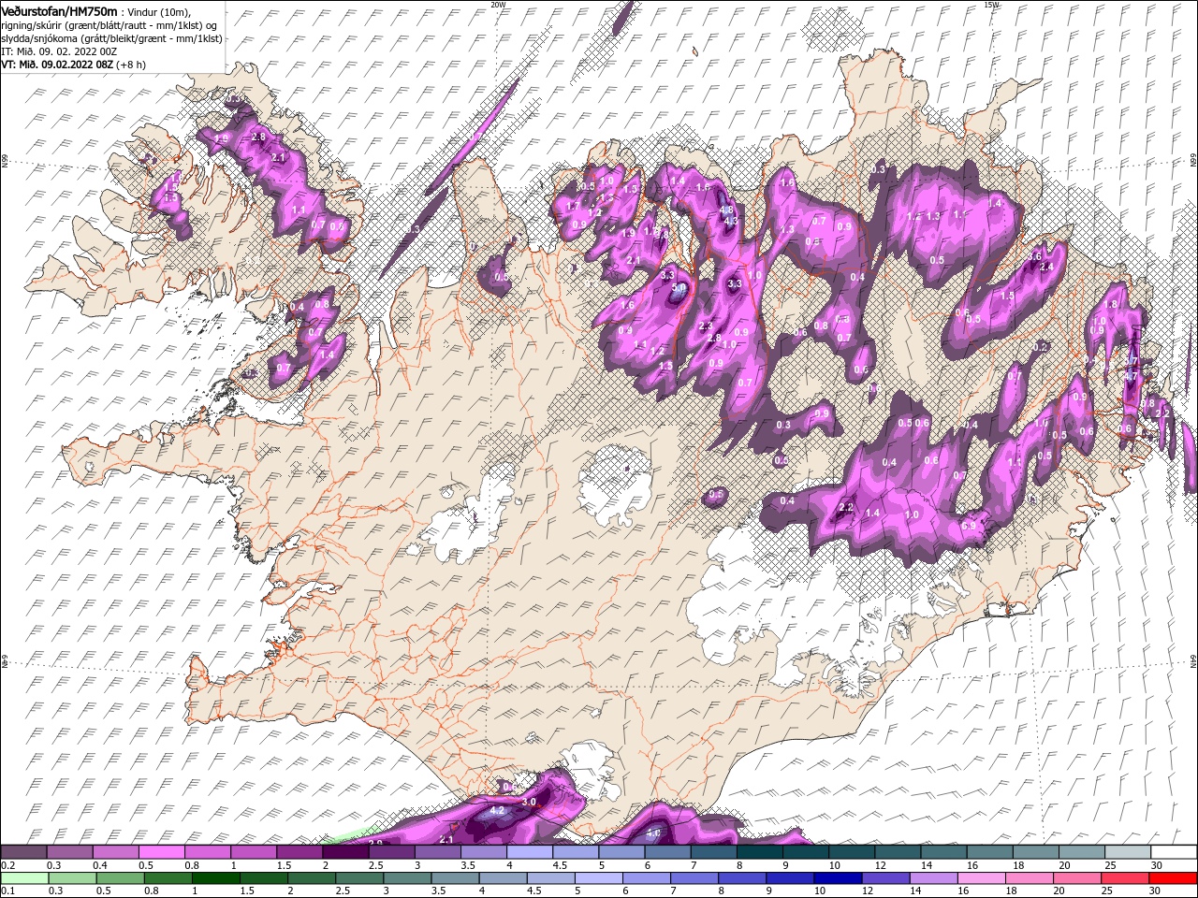Select the white swatch after snow-scale 30

pos(1174,851)
